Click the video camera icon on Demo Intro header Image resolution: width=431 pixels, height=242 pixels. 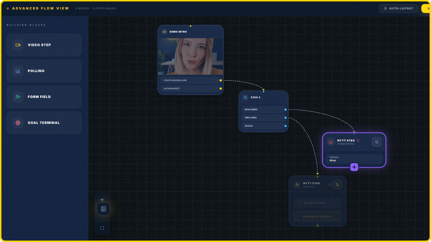(164, 32)
